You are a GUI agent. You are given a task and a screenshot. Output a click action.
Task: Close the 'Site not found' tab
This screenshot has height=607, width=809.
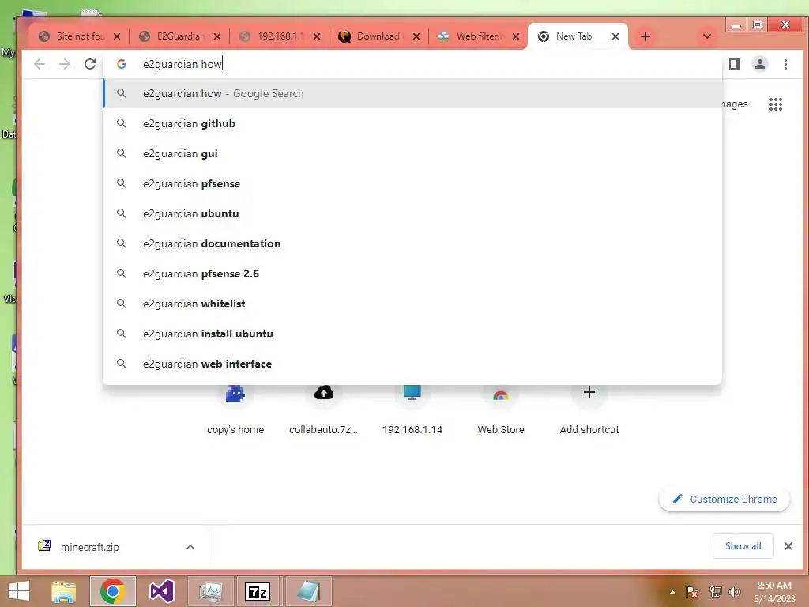click(x=117, y=36)
